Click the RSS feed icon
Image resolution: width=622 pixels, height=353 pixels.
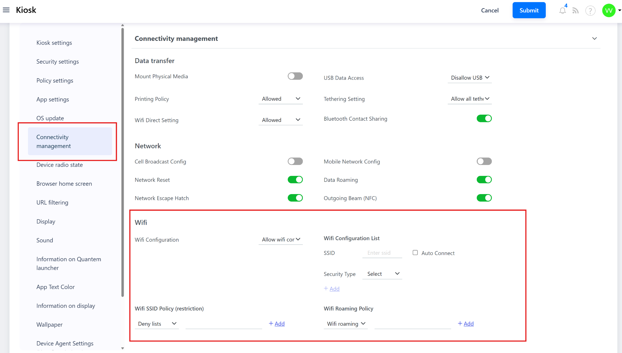575,11
